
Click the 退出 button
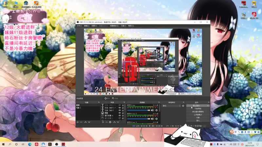pos(198,121)
